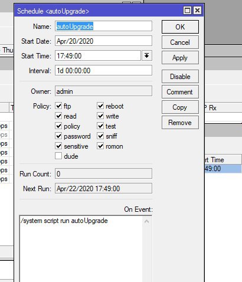
Task: Toggle the ftp policy checkbox
Action: [58, 106]
